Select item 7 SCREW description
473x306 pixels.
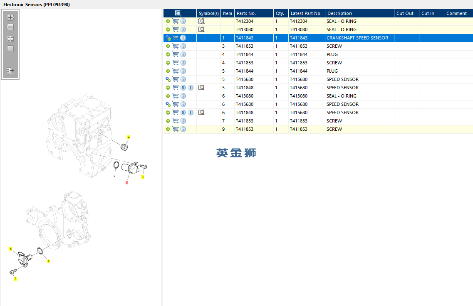tap(334, 121)
